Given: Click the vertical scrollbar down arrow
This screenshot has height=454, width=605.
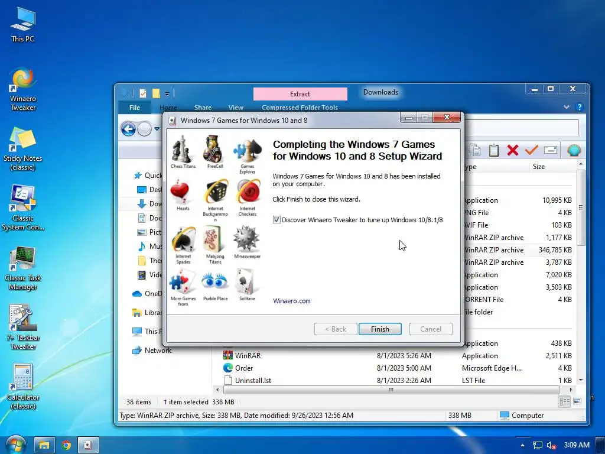Looking at the screenshot, I should [581, 380].
